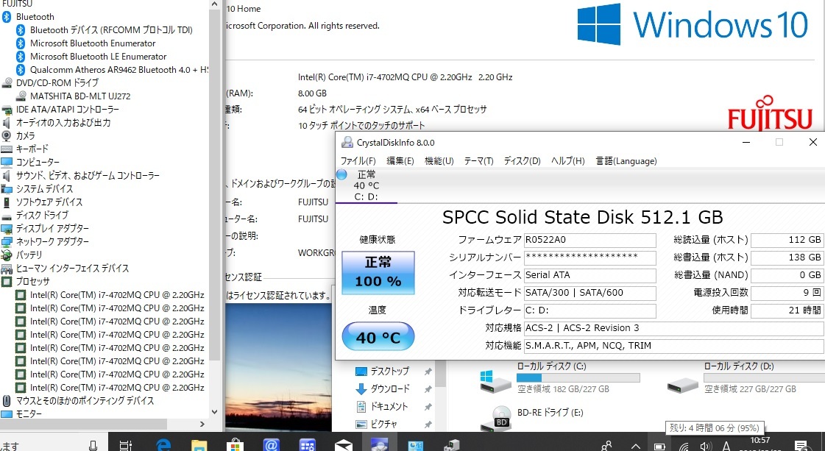Screen dimensions: 825x451
Task: Open ドキュメント in Explorer quick access
Action: pos(389,406)
